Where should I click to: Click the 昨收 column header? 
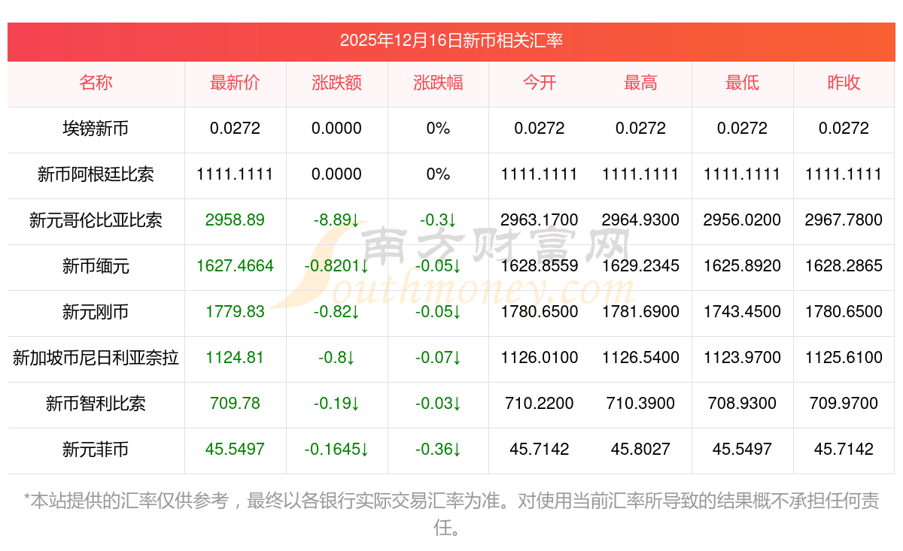point(844,83)
